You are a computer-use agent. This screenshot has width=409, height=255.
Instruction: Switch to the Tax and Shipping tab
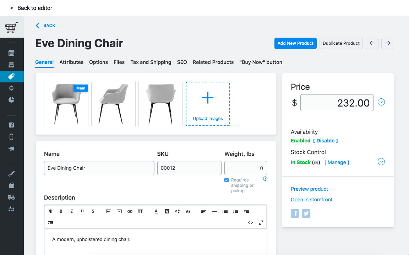click(151, 62)
